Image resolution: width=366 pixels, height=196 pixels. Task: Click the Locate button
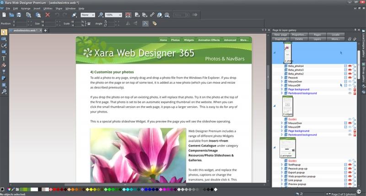335,34
